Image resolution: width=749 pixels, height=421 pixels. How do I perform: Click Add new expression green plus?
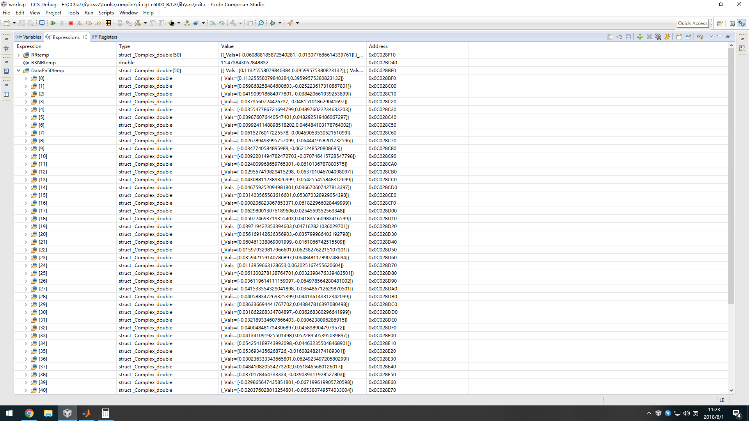[640, 37]
